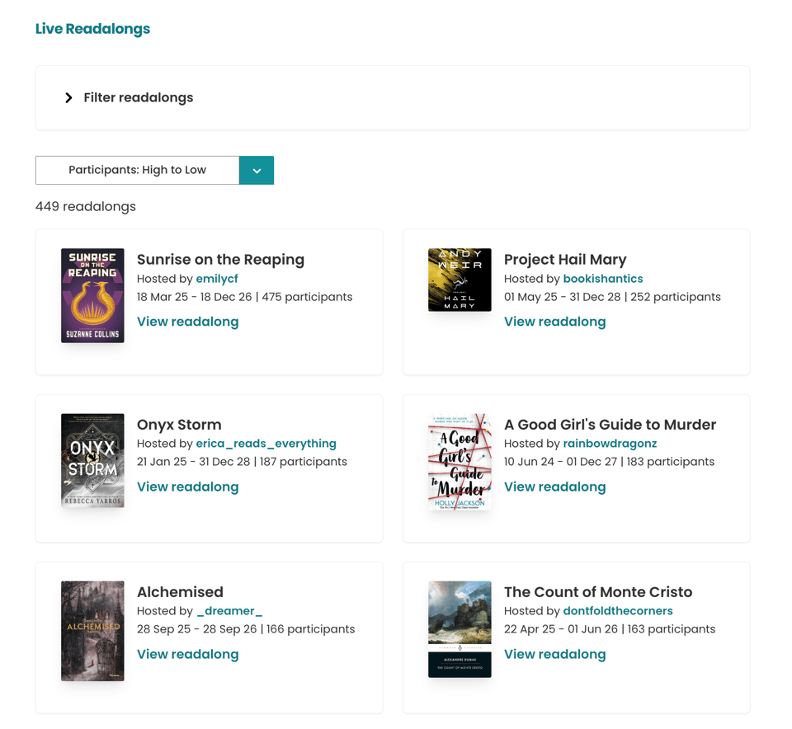View readalong for A Good Girl's Guide to Murder
Screen dimensions: 792x729
coord(554,487)
